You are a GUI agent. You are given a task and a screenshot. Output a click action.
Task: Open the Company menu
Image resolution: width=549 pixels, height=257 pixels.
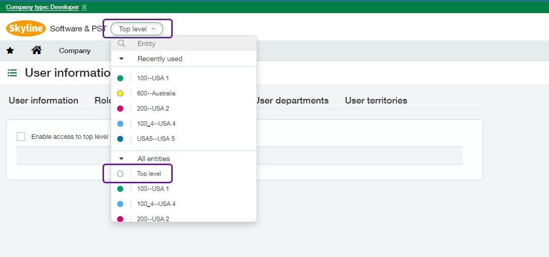[x=75, y=50]
